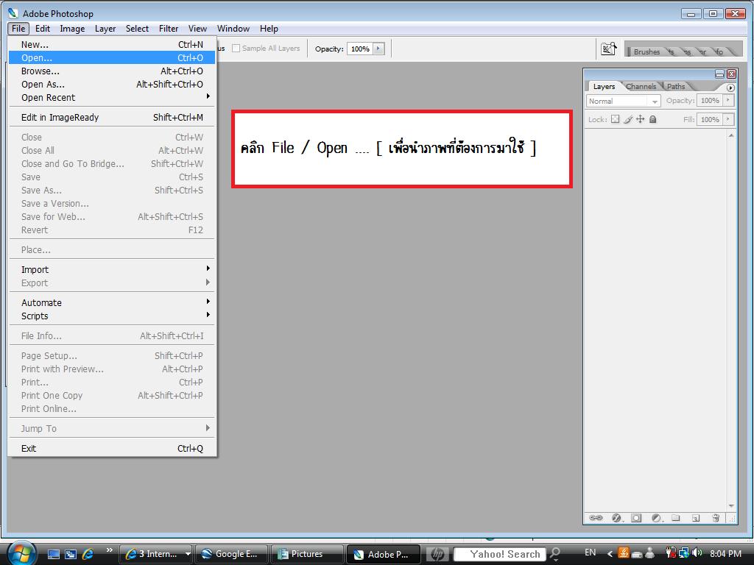The width and height of the screenshot is (754, 565).
Task: Open the Edit menu
Action: (x=42, y=29)
